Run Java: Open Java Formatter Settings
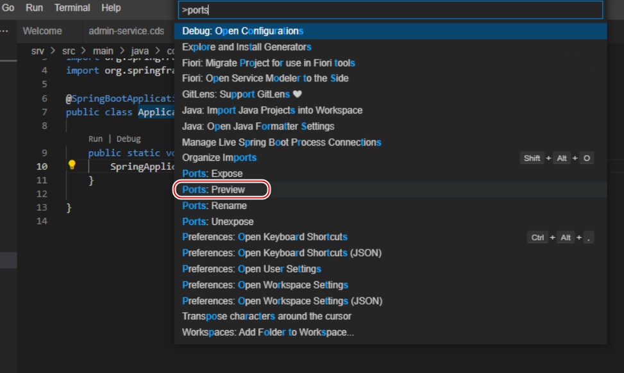This screenshot has width=624, height=373. click(391, 126)
